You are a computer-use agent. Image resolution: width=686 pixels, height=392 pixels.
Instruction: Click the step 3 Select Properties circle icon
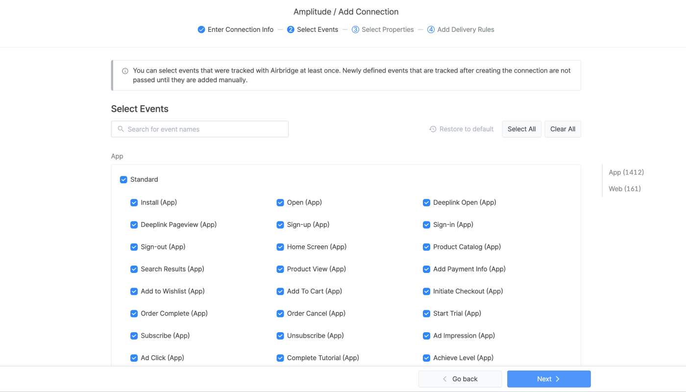pos(355,29)
